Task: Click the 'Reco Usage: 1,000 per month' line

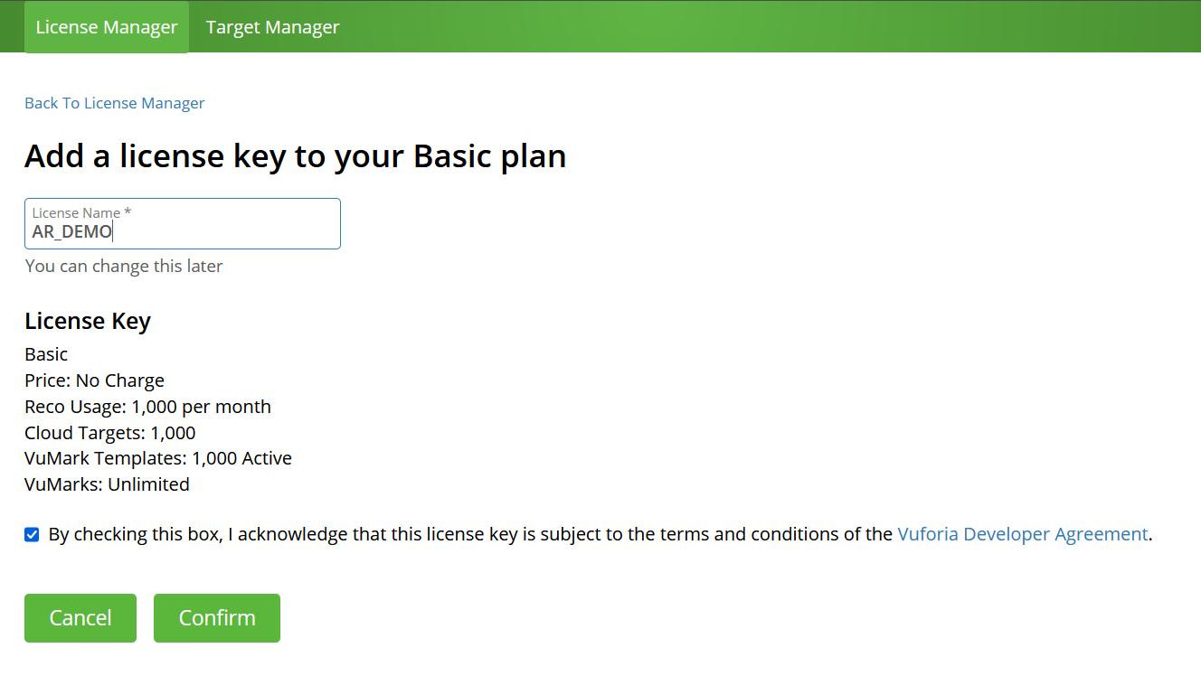Action: [148, 407]
